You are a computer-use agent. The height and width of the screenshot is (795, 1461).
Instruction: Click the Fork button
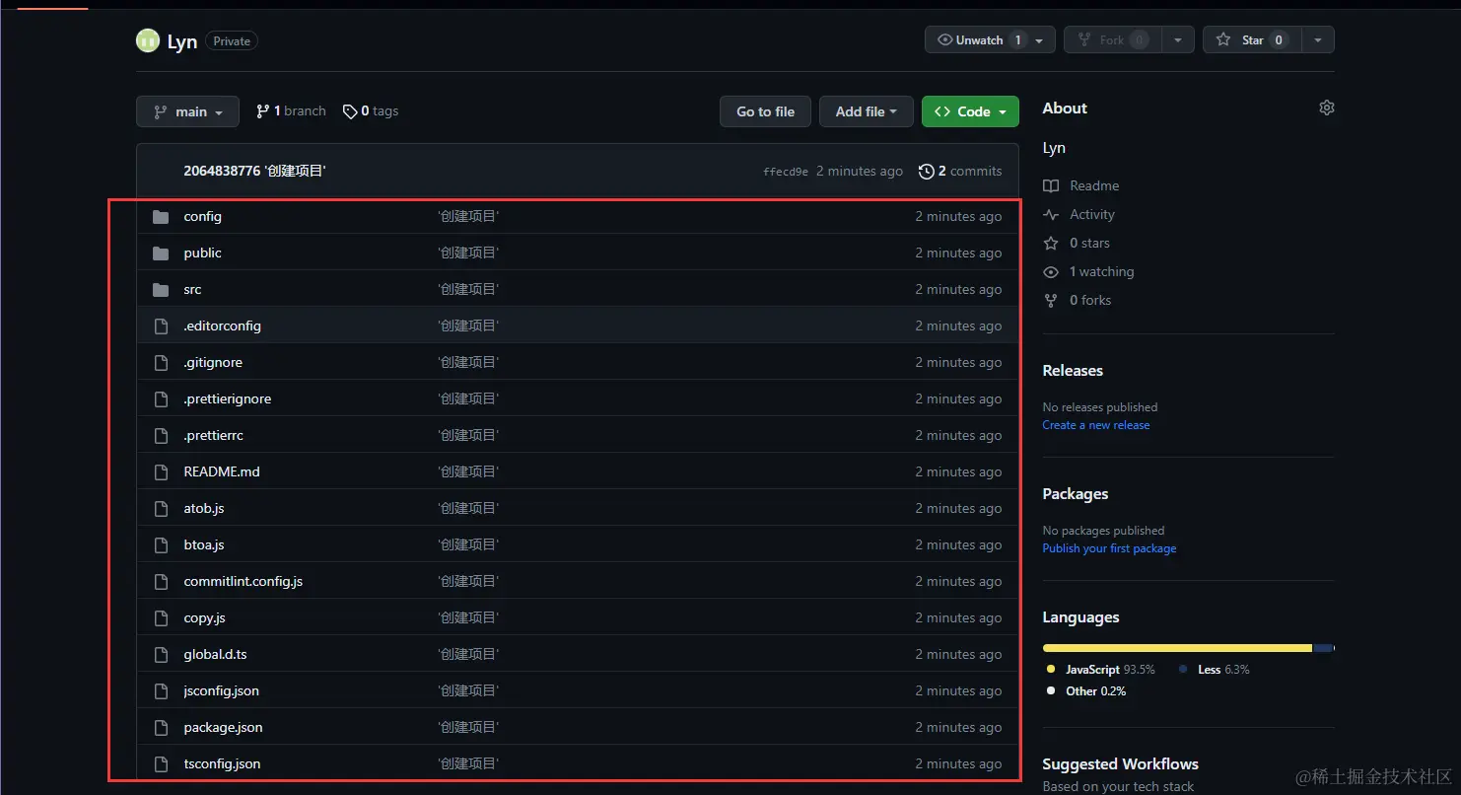click(1112, 39)
